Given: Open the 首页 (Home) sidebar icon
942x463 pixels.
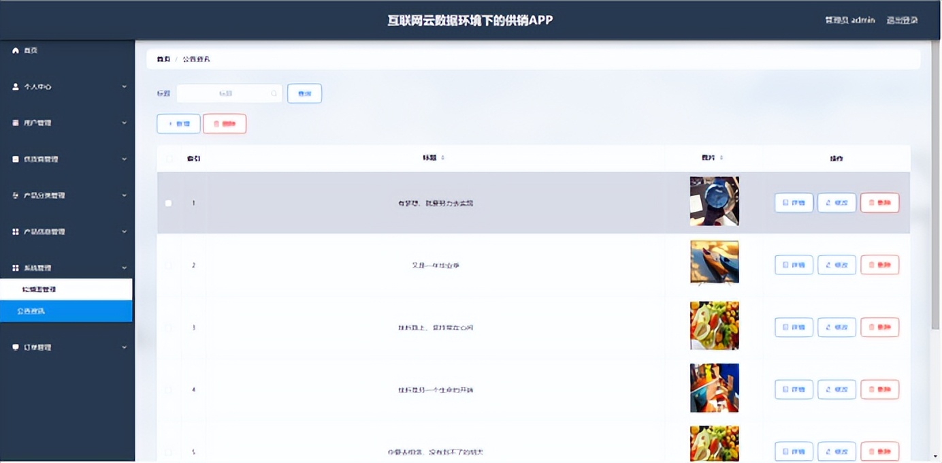Looking at the screenshot, I should (15, 50).
